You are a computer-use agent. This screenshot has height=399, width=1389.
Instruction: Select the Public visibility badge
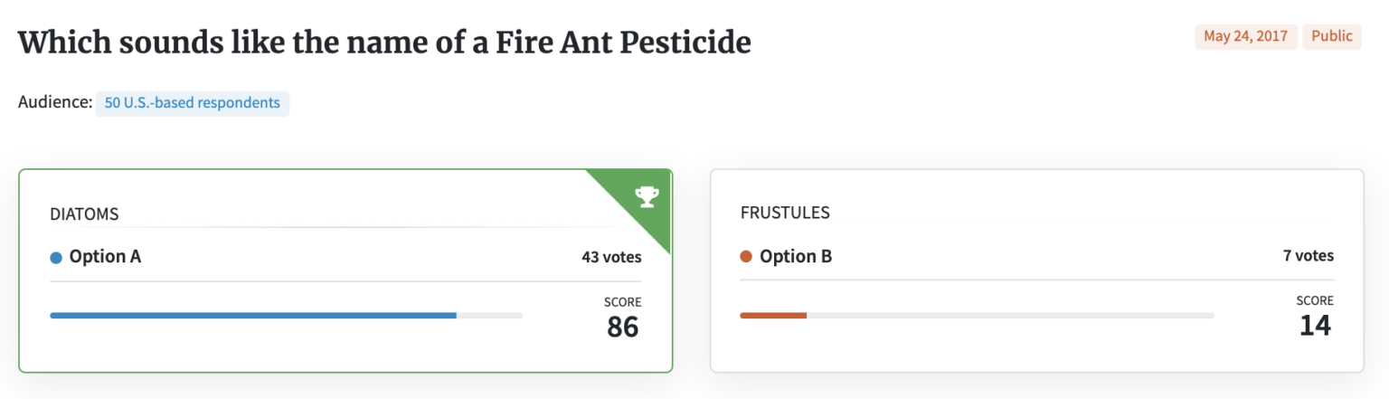[1331, 36]
